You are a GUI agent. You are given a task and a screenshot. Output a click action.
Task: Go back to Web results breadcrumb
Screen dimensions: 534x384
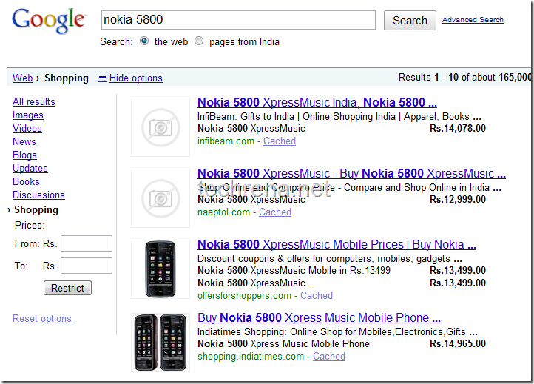22,78
